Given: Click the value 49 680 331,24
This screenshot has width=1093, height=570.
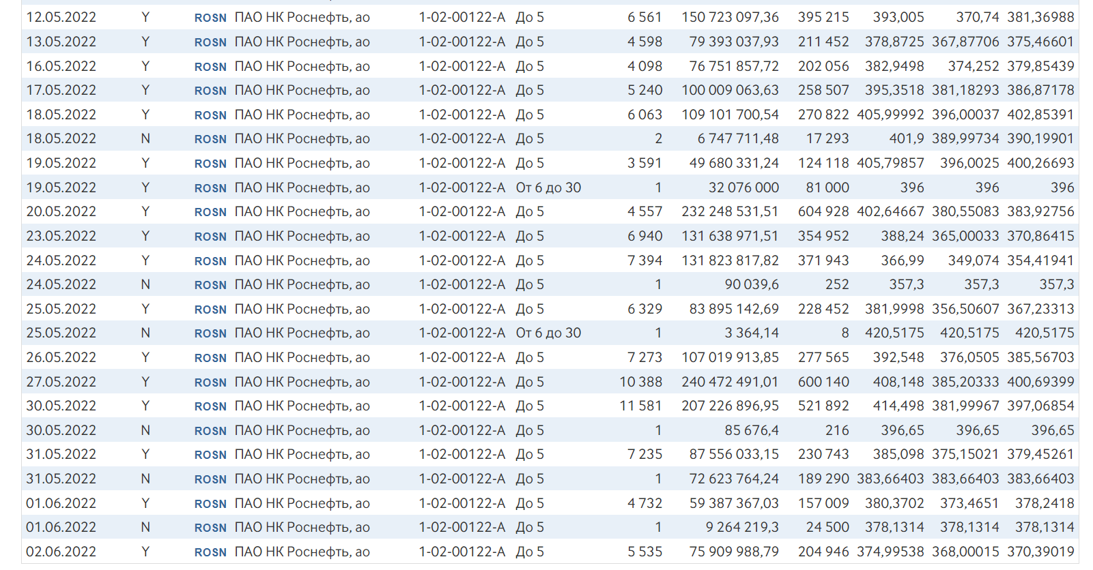Looking at the screenshot, I should [734, 163].
